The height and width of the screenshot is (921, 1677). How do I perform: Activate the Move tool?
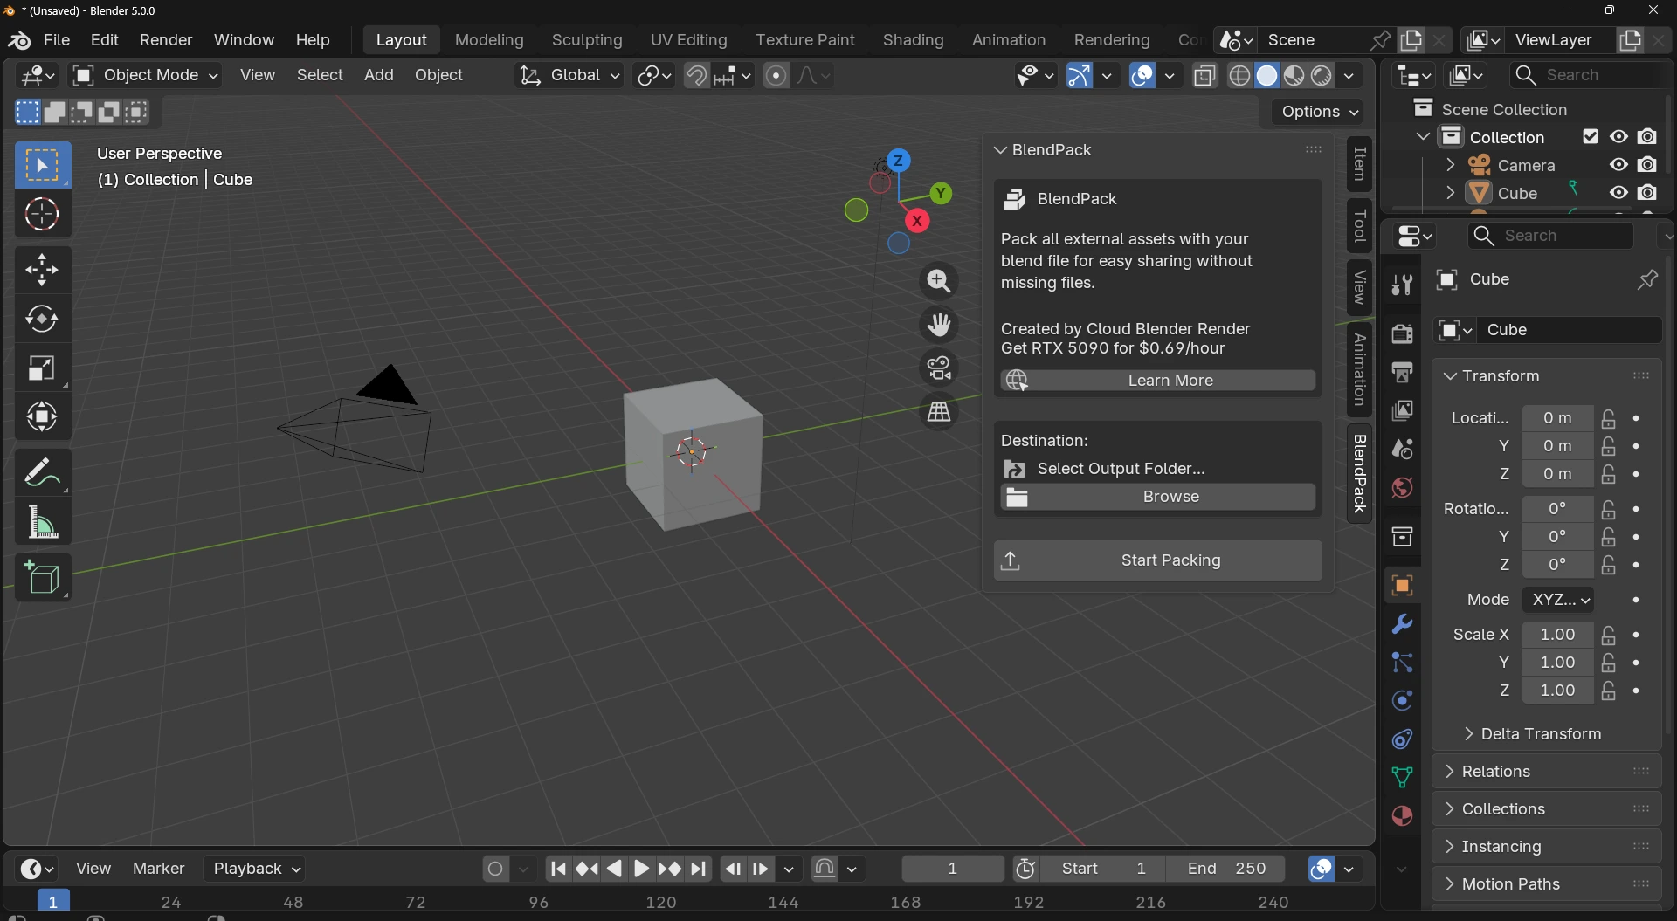pyautogui.click(x=42, y=270)
